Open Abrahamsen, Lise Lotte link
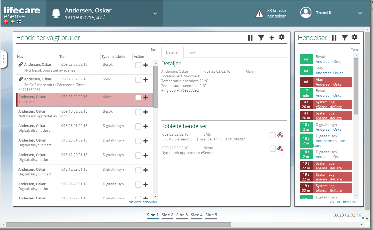This screenshot has width=373, height=230. (x=330, y=143)
